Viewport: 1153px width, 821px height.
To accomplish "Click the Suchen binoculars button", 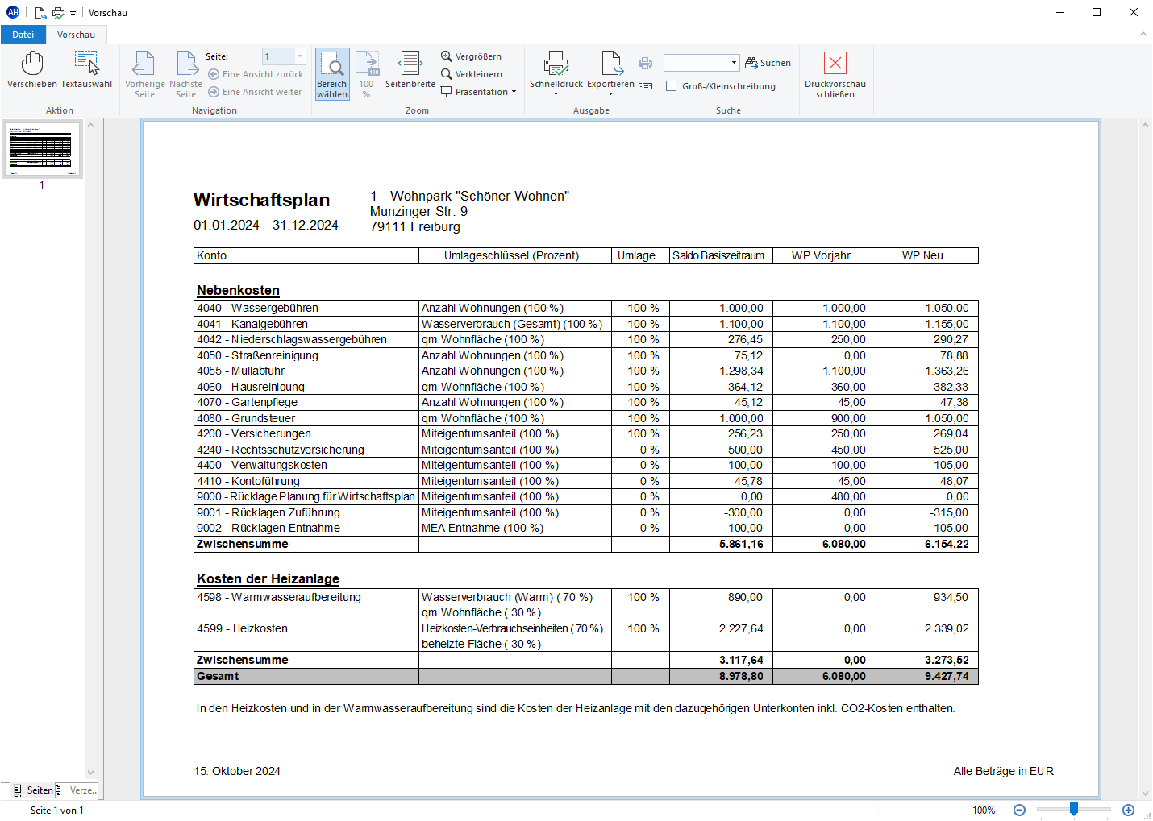I will 768,63.
